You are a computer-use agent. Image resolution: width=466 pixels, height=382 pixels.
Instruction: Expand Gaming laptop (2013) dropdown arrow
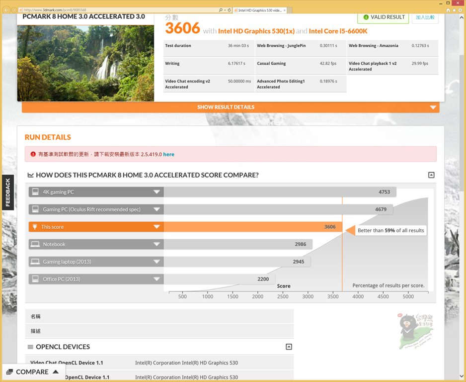pyautogui.click(x=156, y=262)
